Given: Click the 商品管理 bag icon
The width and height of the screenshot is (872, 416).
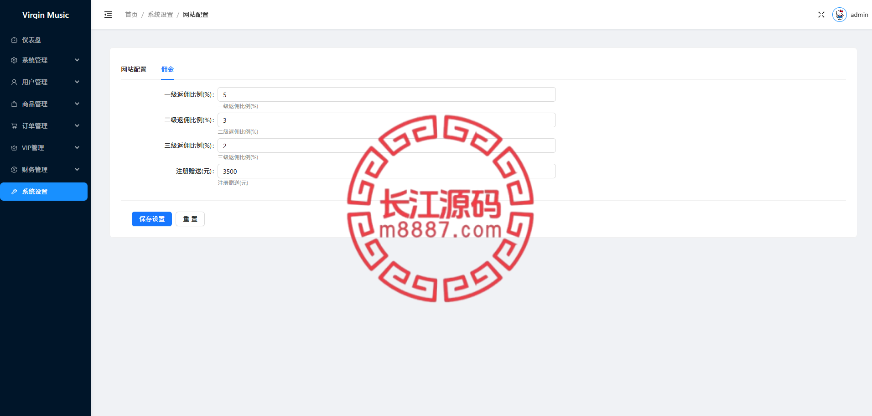Looking at the screenshot, I should 14,104.
